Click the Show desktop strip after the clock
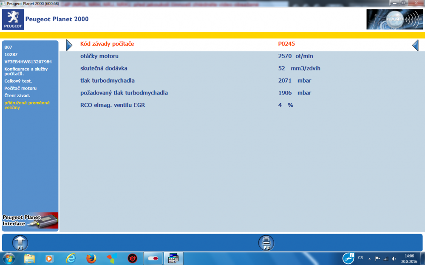 pos(423,259)
